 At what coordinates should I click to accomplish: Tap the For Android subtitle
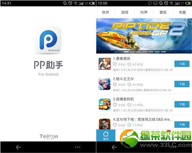coord(48,74)
